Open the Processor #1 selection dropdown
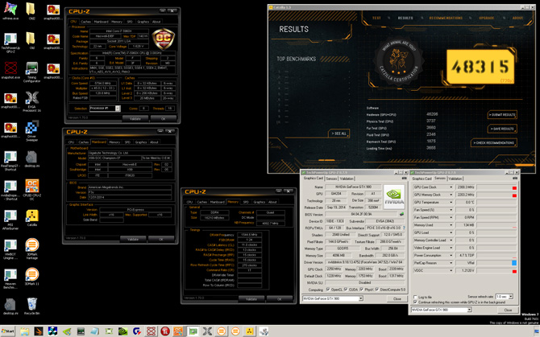 (105, 108)
